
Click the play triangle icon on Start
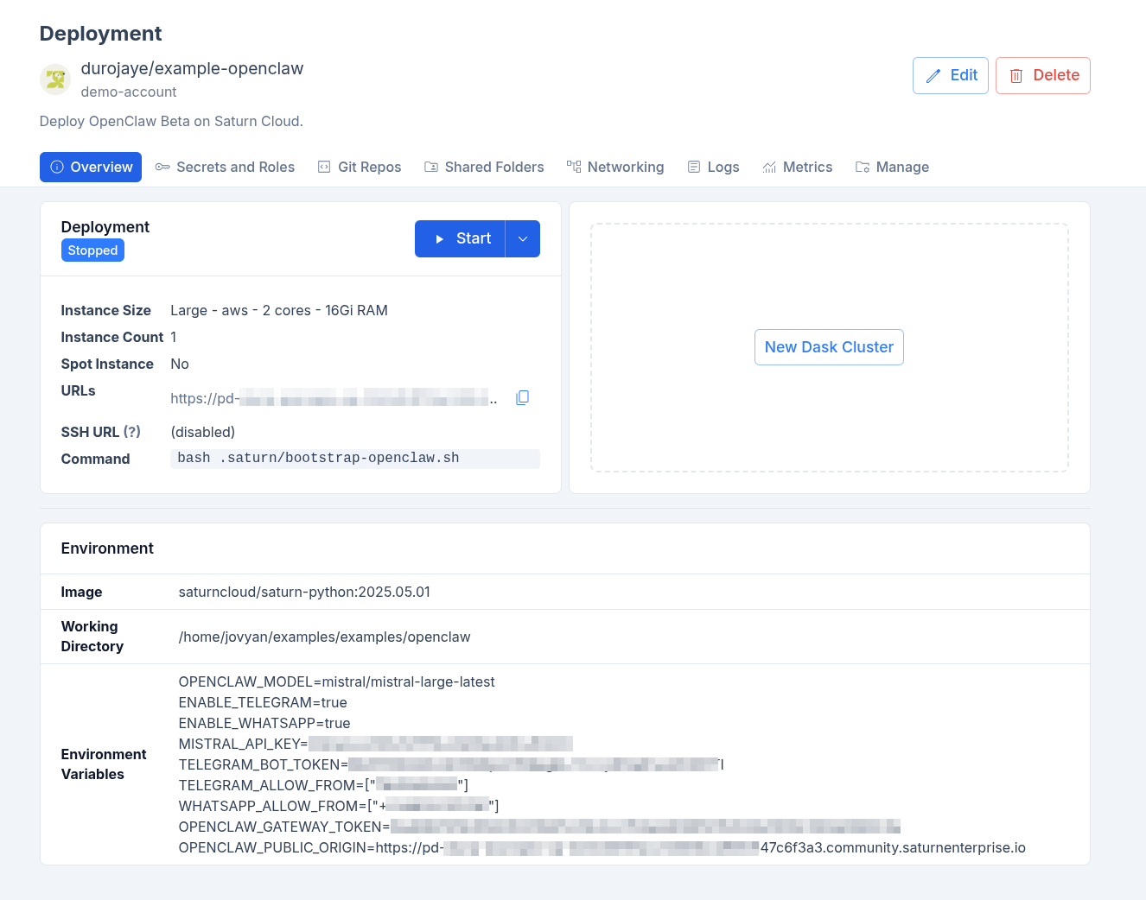pyautogui.click(x=439, y=239)
